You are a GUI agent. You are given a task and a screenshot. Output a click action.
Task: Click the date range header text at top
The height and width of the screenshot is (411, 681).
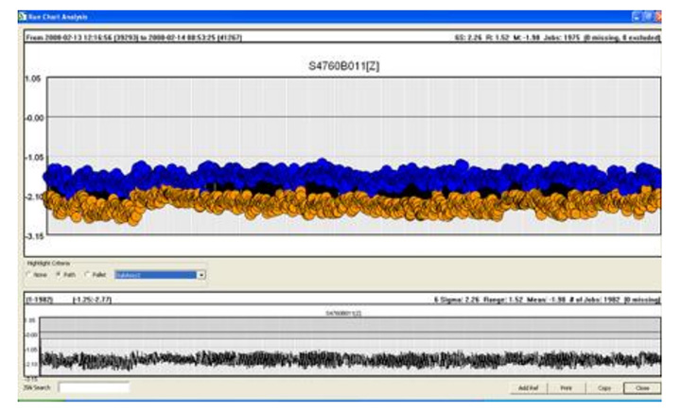pos(142,37)
